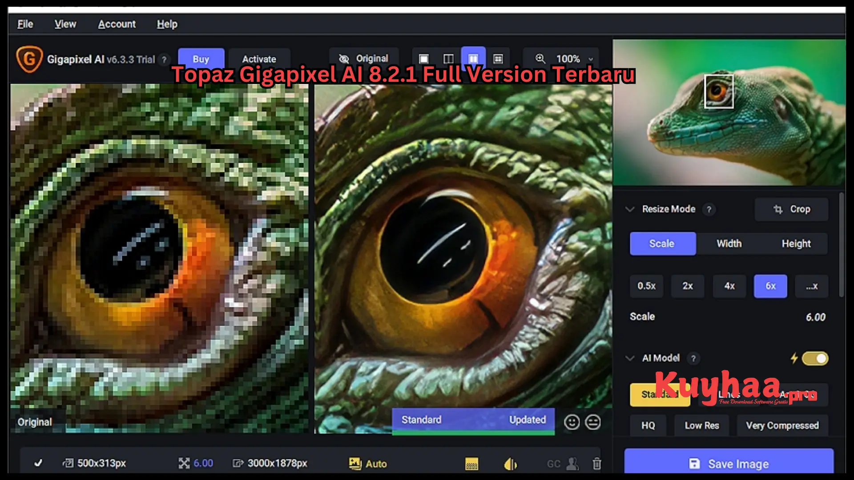Viewport: 854px width, 480px height.
Task: Choose the 0.5x scale factor
Action: point(646,286)
